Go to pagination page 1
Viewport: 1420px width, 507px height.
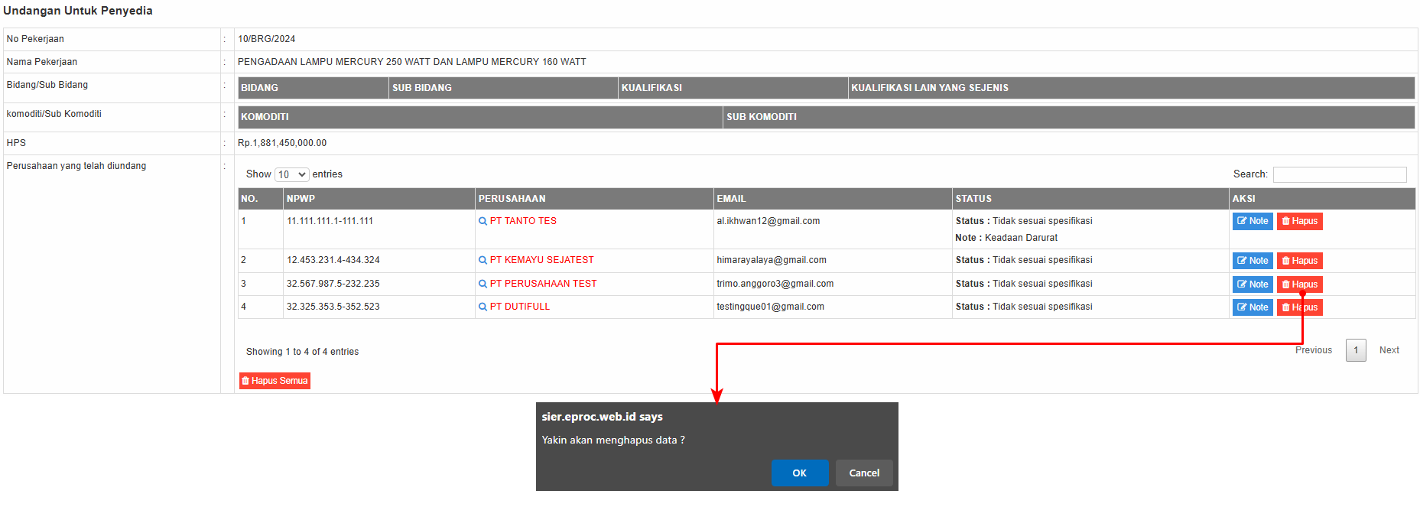1355,350
